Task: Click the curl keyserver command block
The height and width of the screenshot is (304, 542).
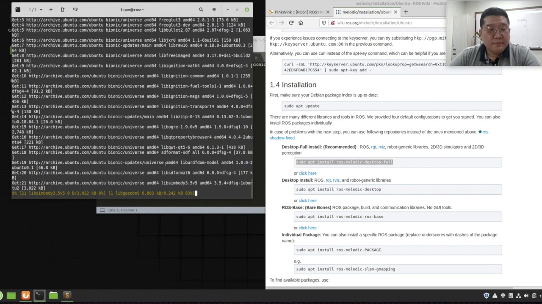Action: click(x=392, y=67)
